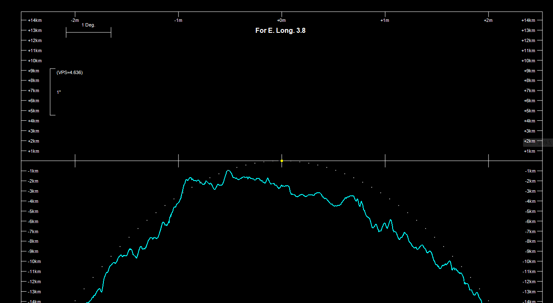Click "+14km" on the right axis
553x303 pixels.
(528, 21)
